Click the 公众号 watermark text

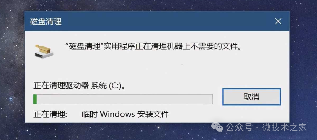click(x=239, y=127)
